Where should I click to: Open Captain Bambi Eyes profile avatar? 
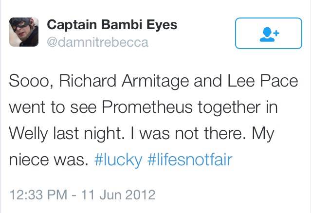pyautogui.click(x=23, y=34)
